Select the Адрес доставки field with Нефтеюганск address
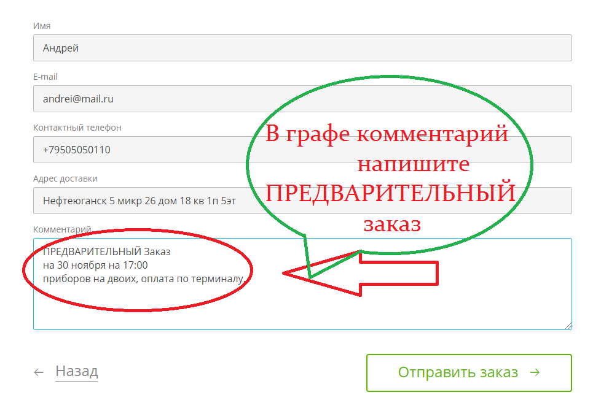Screen dimensions: 593x403 coord(302,201)
